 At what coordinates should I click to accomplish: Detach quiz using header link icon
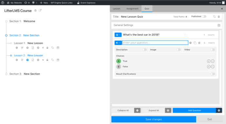click(x=214, y=17)
